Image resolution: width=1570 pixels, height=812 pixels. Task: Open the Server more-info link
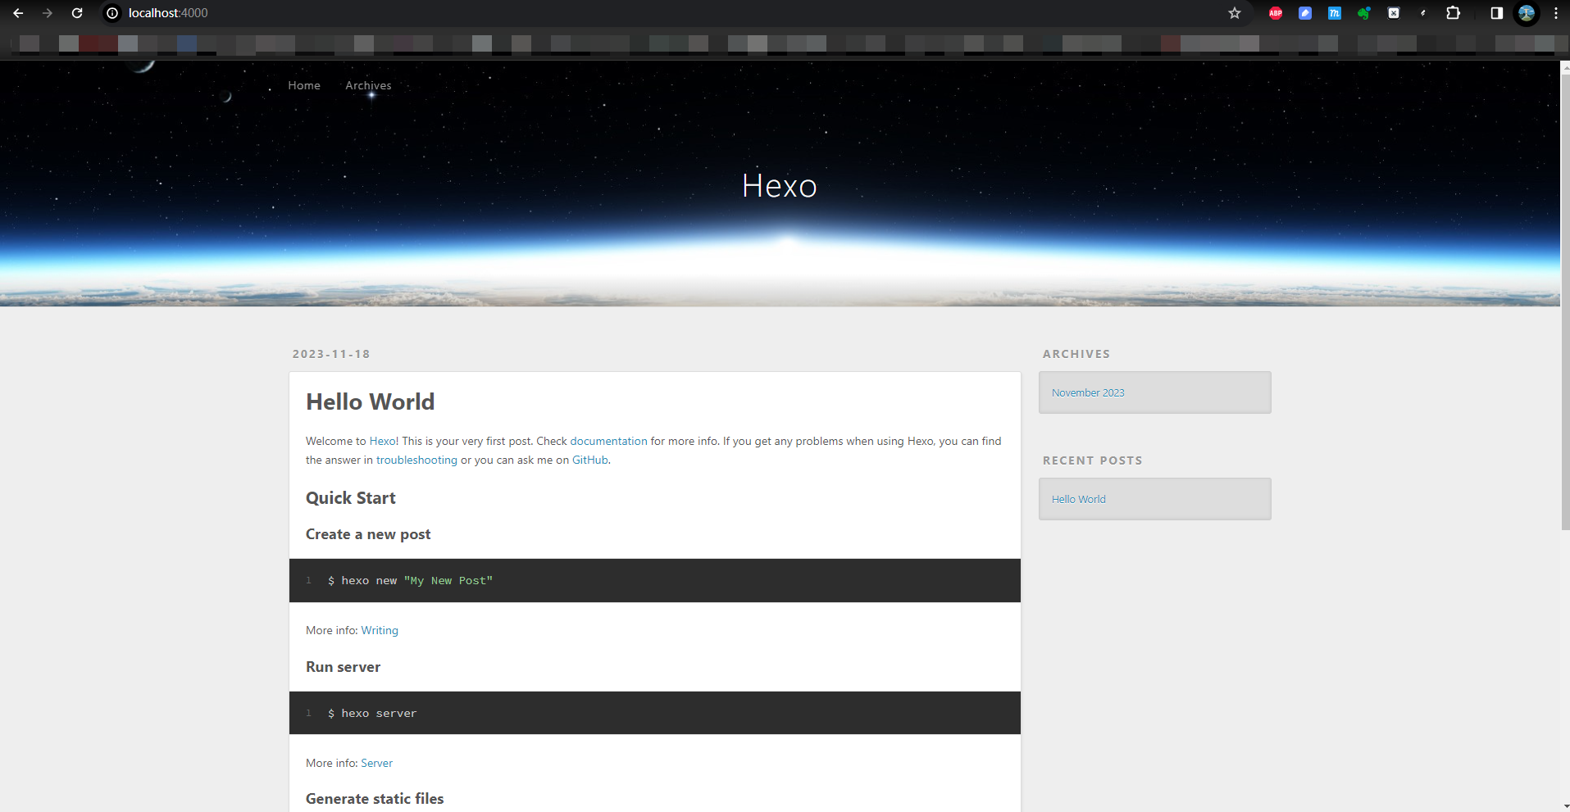pyautogui.click(x=376, y=763)
